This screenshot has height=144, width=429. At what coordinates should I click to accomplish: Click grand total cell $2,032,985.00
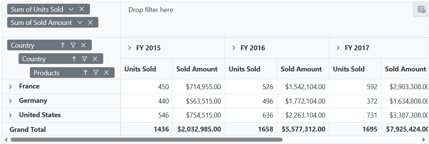199,129
